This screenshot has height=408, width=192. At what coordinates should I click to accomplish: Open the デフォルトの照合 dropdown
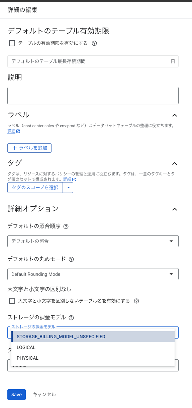93,241
